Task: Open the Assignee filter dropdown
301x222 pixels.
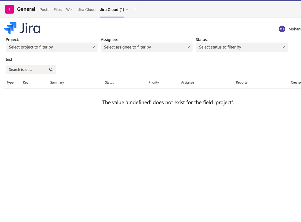Action: (x=146, y=47)
